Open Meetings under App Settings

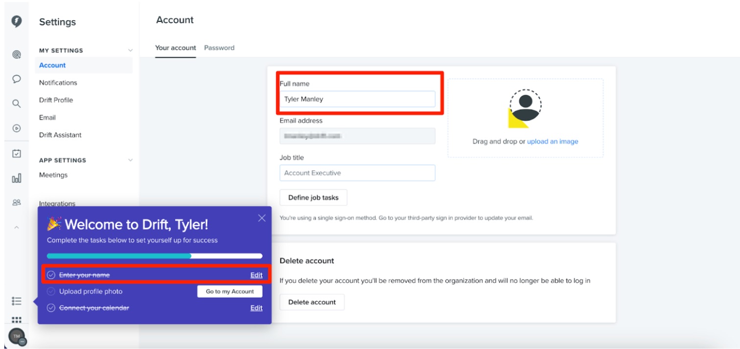click(53, 175)
